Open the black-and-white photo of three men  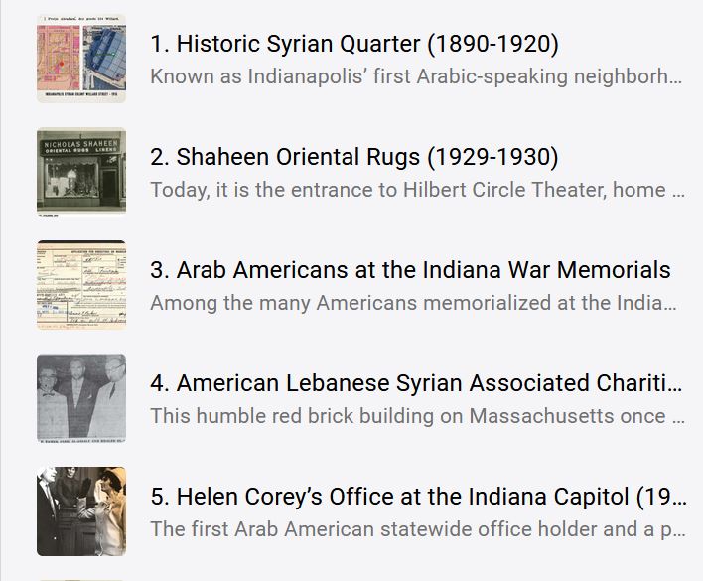81,397
